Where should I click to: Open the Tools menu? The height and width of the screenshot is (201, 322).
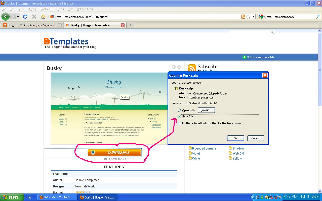61,9
